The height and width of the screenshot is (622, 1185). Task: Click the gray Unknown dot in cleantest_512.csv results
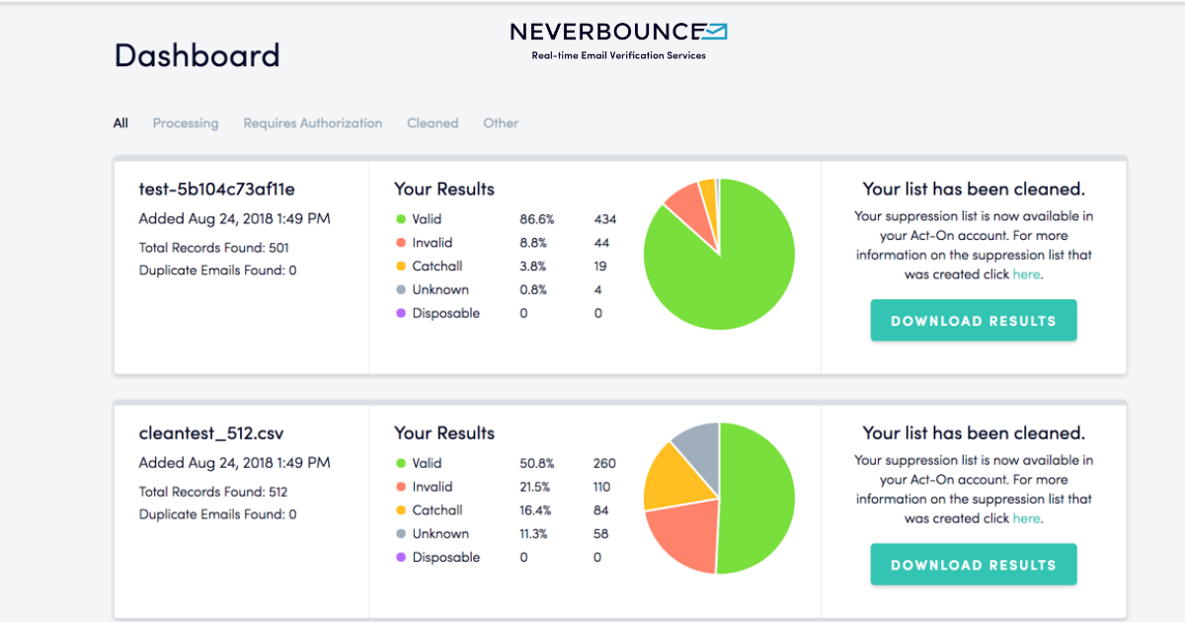click(401, 534)
